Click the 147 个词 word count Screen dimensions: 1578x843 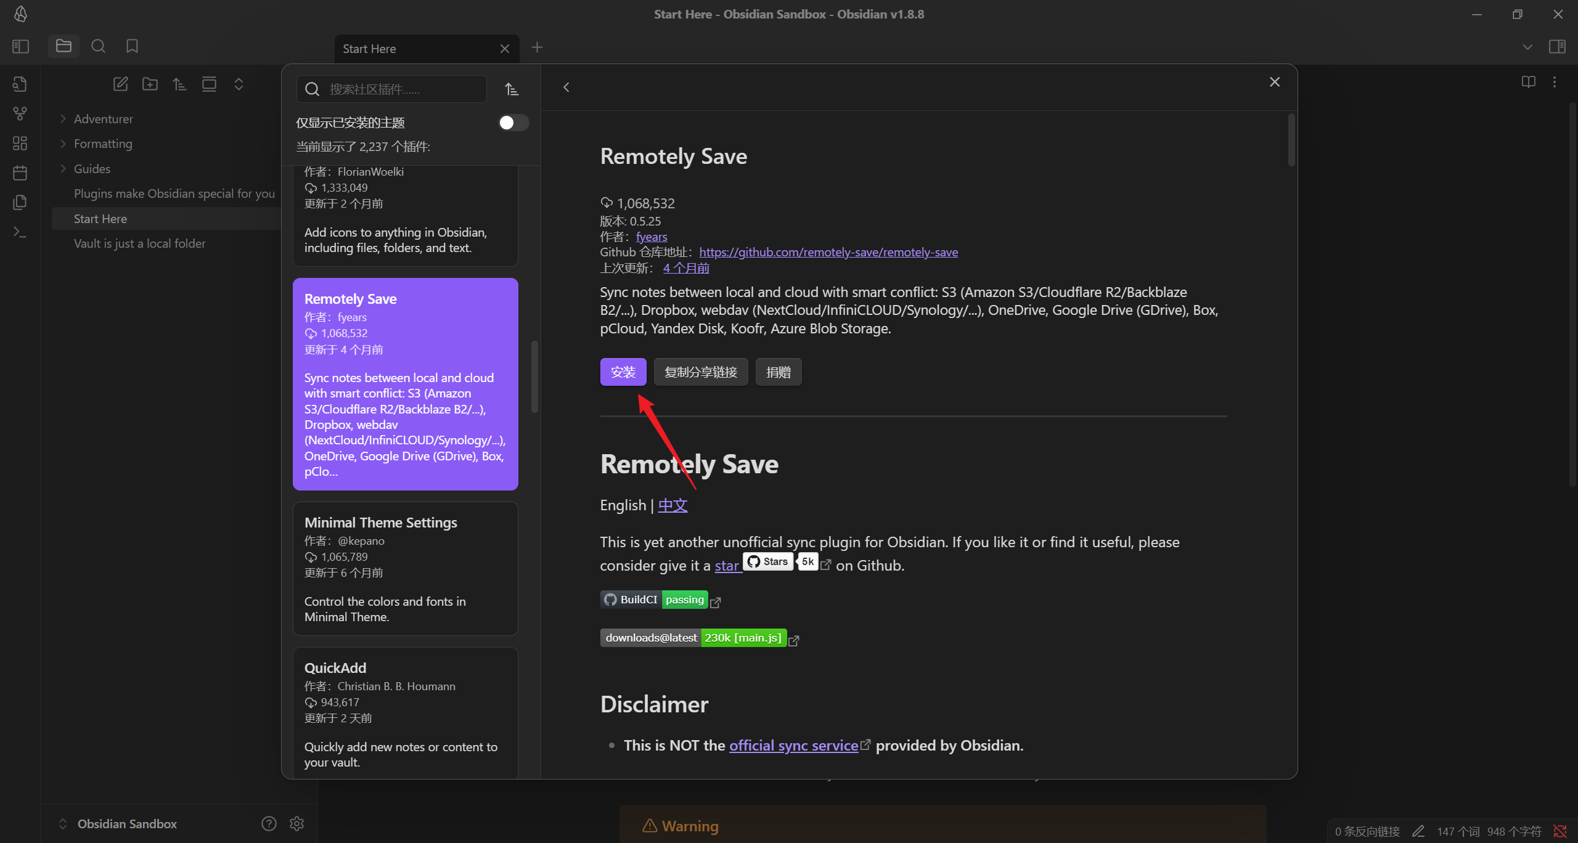[x=1458, y=831]
